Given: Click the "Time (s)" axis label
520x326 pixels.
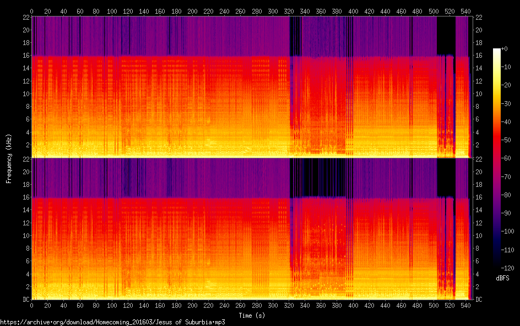Looking at the screenshot, I should [251, 316].
